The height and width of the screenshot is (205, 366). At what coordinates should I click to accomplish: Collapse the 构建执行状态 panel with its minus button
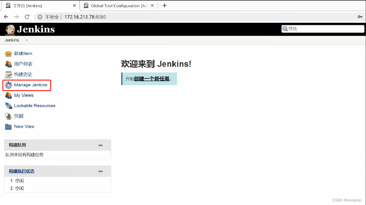pyautogui.click(x=100, y=171)
